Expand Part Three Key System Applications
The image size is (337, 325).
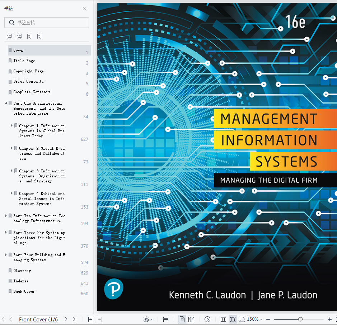click(x=6, y=232)
